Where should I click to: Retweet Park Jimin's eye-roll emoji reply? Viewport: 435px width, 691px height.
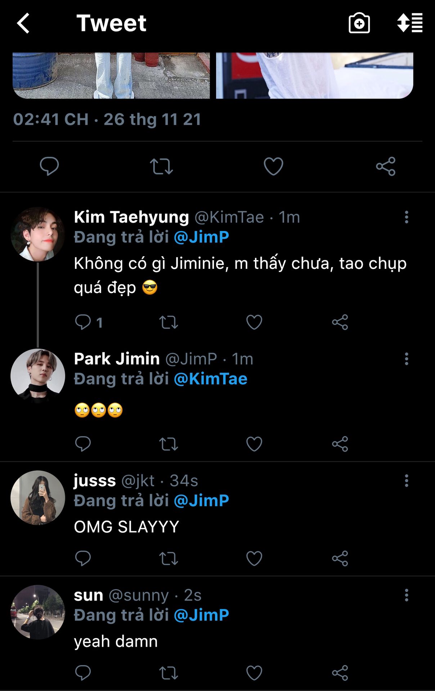(x=169, y=444)
